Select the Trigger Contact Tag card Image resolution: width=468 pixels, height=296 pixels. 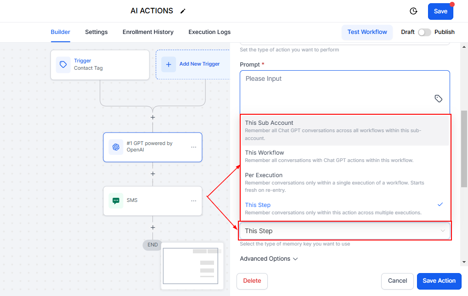[100, 65]
